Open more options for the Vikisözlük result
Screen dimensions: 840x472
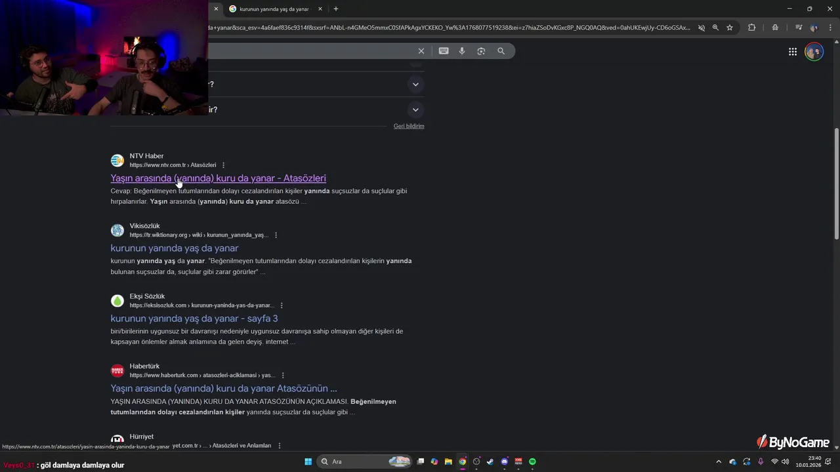pos(276,235)
